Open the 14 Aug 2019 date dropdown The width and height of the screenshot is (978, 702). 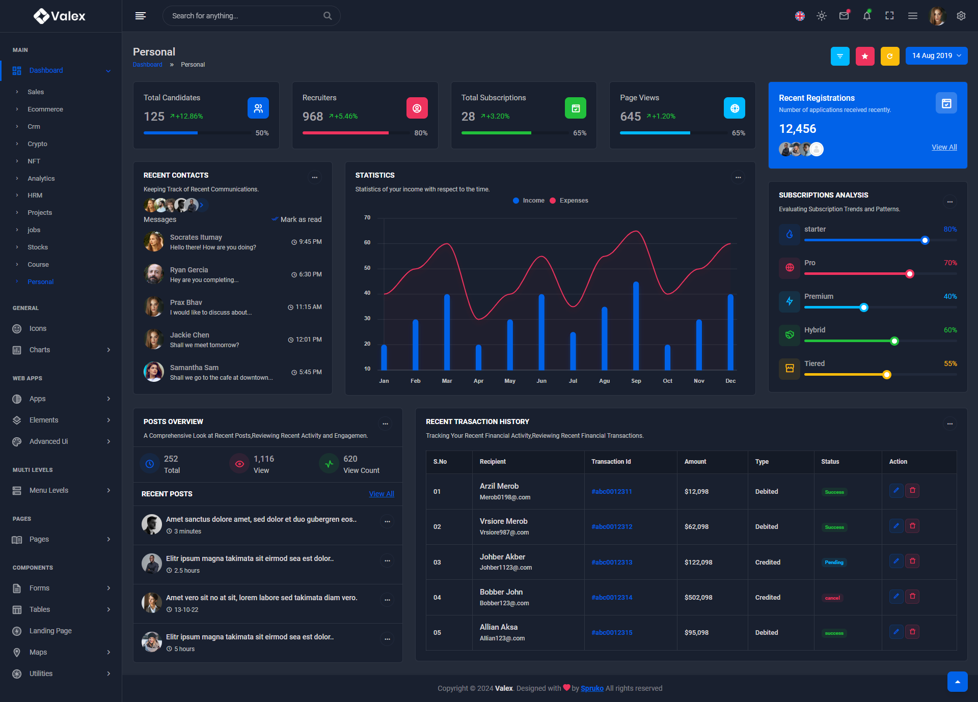point(936,56)
